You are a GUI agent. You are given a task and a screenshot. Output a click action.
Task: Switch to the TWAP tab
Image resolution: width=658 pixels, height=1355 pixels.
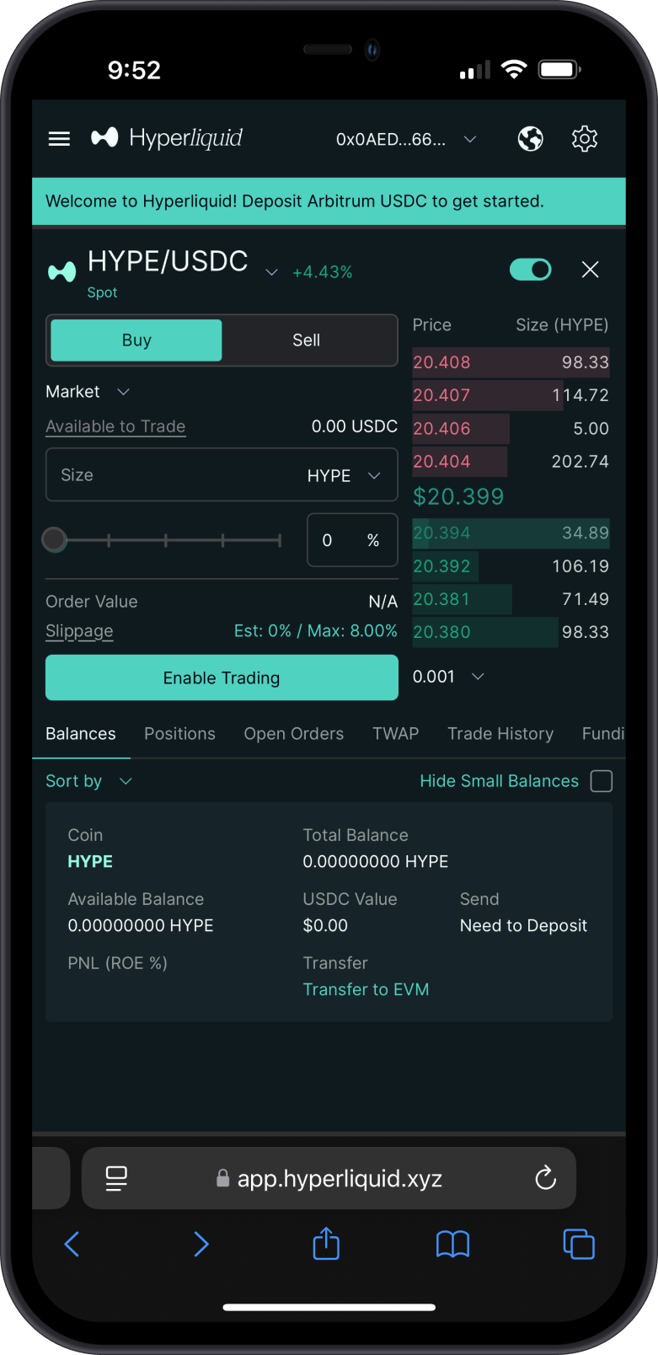tap(396, 734)
